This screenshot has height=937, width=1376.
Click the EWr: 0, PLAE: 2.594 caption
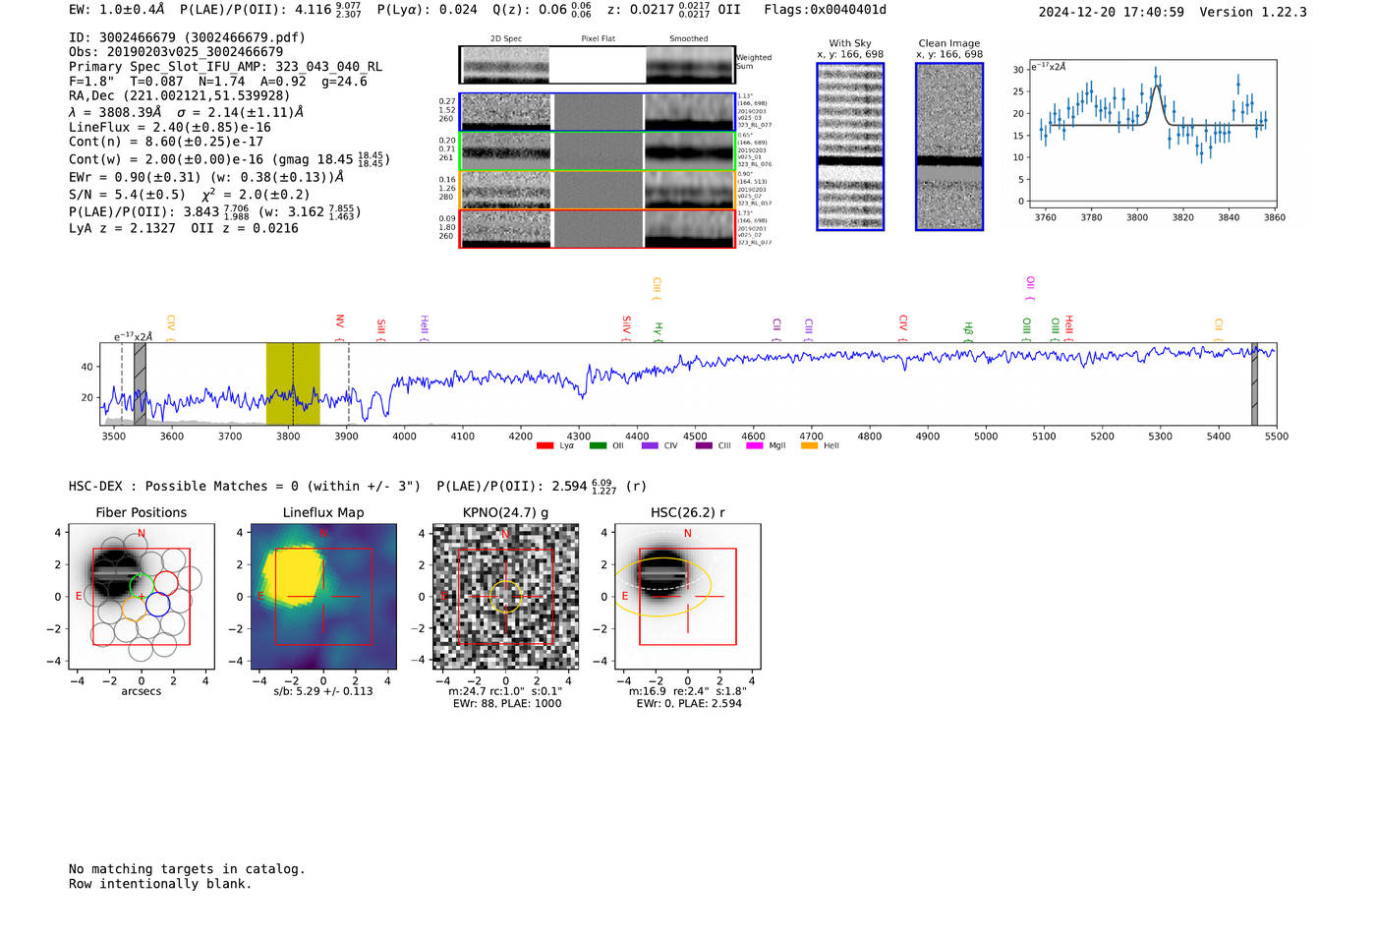click(x=689, y=704)
